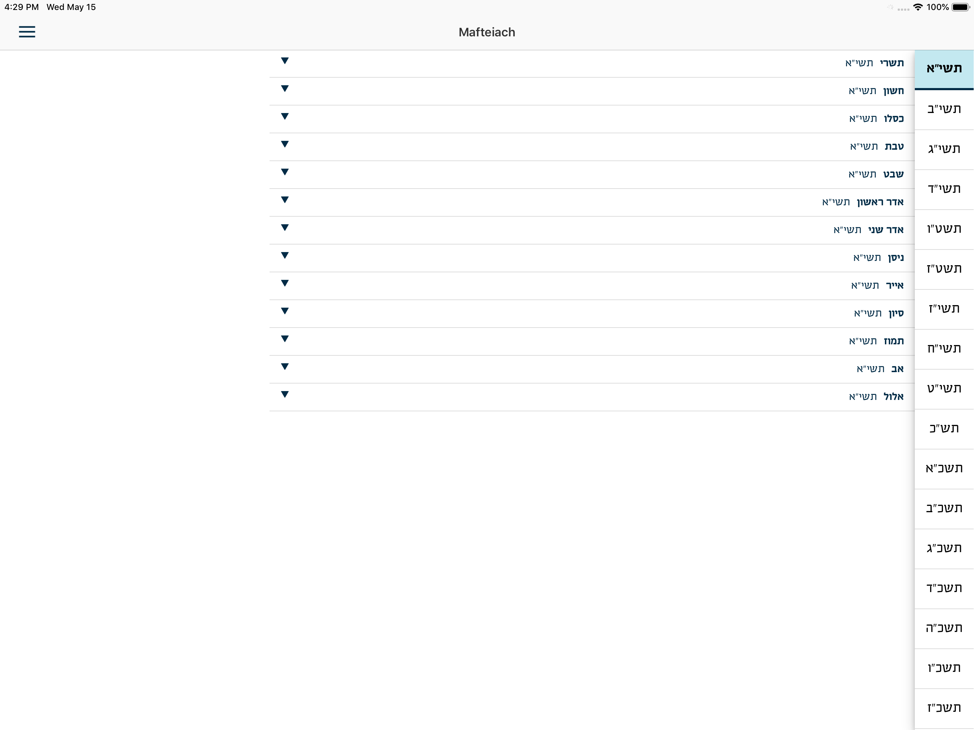Click the תמוז month label
Image resolution: width=974 pixels, height=730 pixels.
pyautogui.click(x=894, y=341)
